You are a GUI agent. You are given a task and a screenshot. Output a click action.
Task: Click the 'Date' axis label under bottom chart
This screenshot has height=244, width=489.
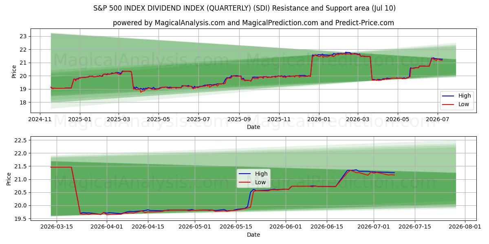coord(253,235)
